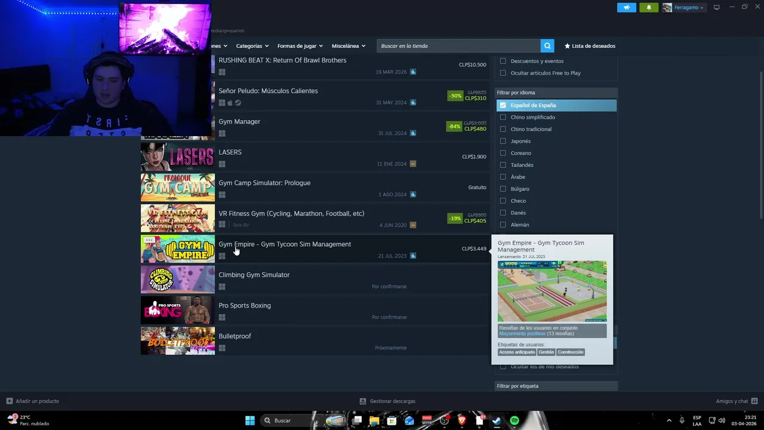764x430 pixels.
Task: Click the -84% discount badge
Action: point(455,127)
